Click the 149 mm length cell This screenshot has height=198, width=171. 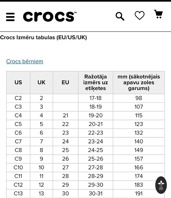(x=139, y=150)
